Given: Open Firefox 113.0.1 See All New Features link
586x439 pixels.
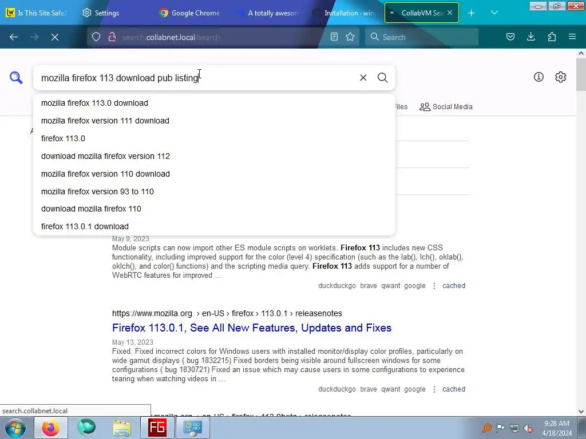Looking at the screenshot, I should (x=252, y=328).
